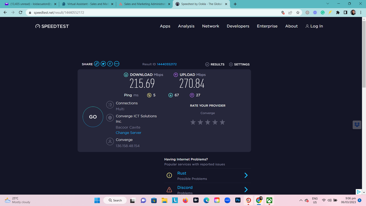Start a new test with GO
366x206 pixels.
point(93,117)
